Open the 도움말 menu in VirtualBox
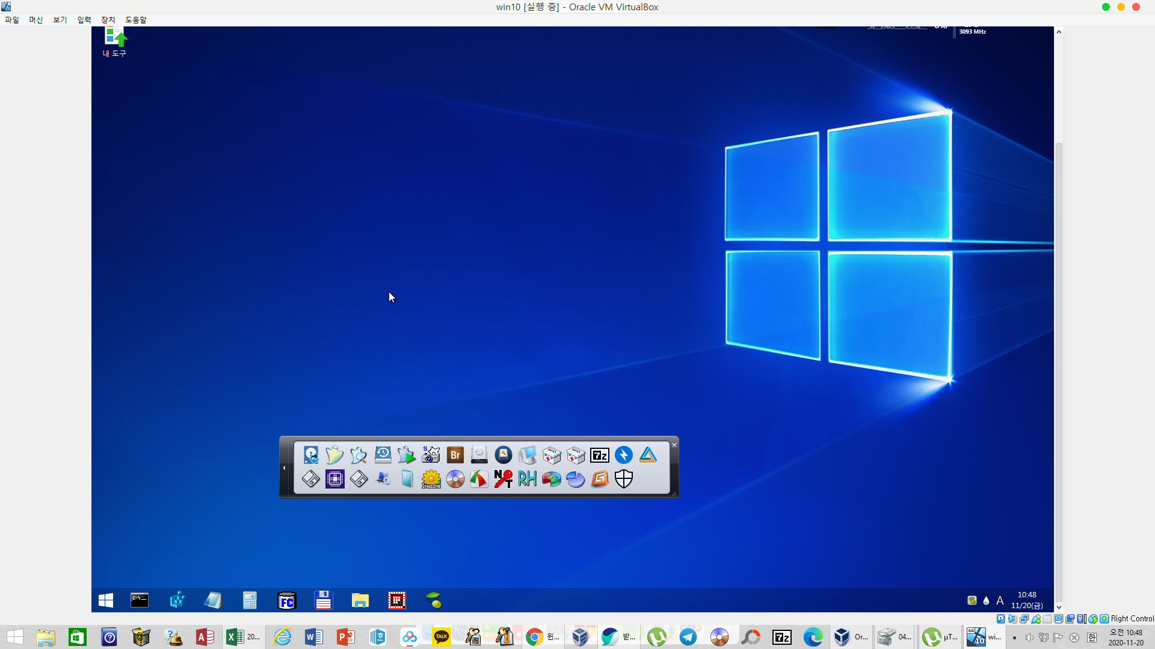 click(x=136, y=20)
